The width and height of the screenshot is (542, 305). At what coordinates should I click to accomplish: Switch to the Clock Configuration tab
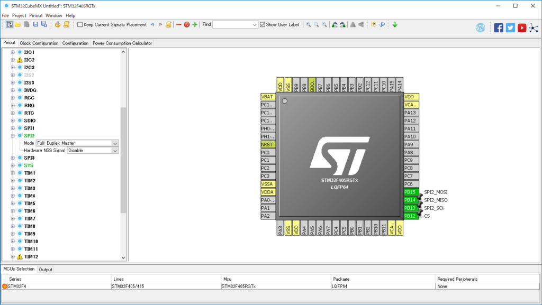[x=39, y=43]
